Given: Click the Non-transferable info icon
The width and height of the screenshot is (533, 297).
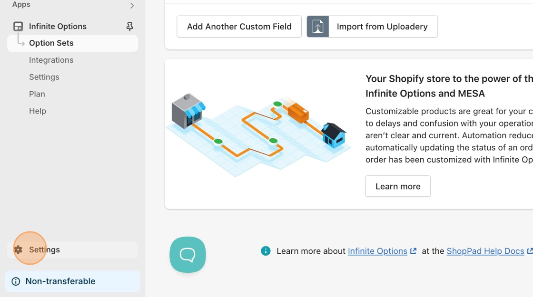Looking at the screenshot, I should tap(16, 281).
